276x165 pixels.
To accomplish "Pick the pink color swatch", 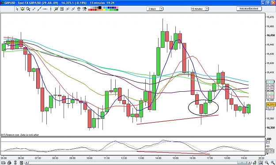I will pos(117,7).
